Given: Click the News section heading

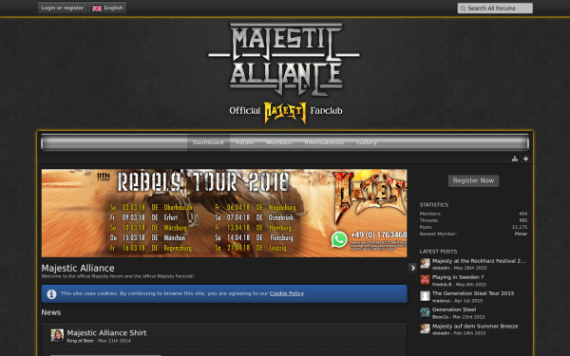Looking at the screenshot, I should [x=51, y=312].
